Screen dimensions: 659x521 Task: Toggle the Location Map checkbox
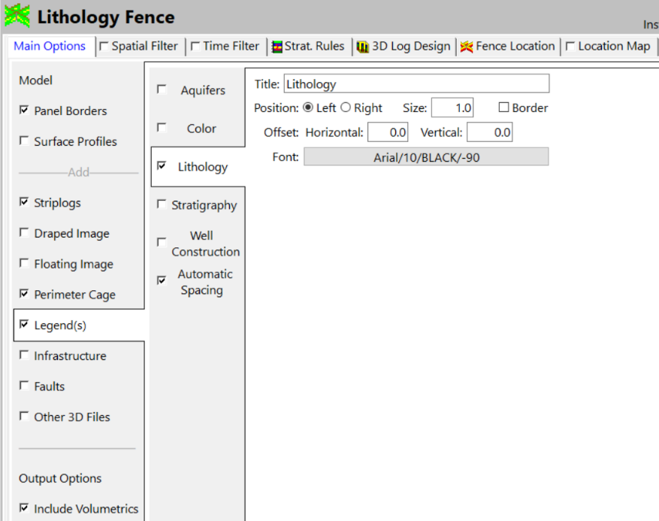[x=570, y=47]
